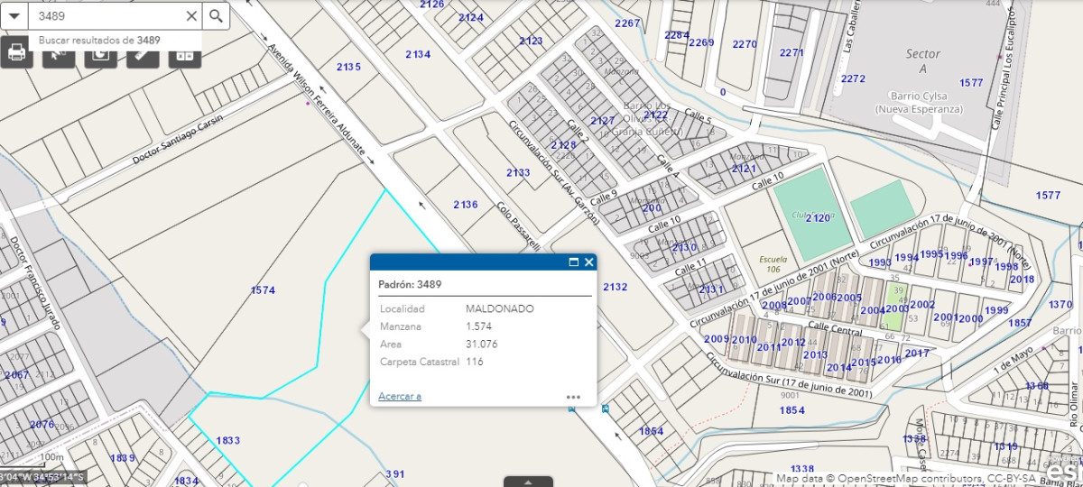
Task: Click parcel label 2123
Action: point(531,41)
